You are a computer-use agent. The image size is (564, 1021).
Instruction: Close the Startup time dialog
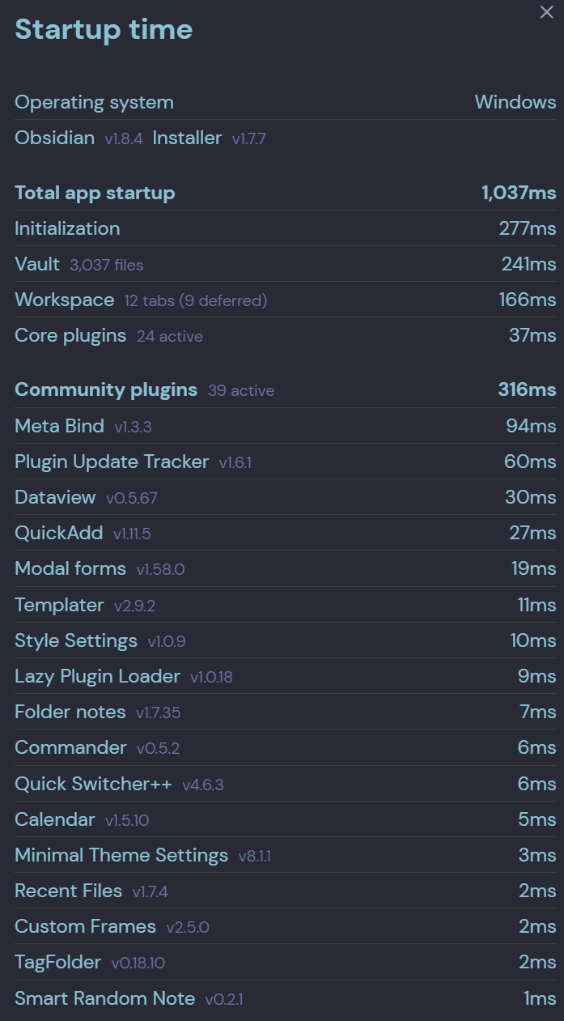coord(546,12)
